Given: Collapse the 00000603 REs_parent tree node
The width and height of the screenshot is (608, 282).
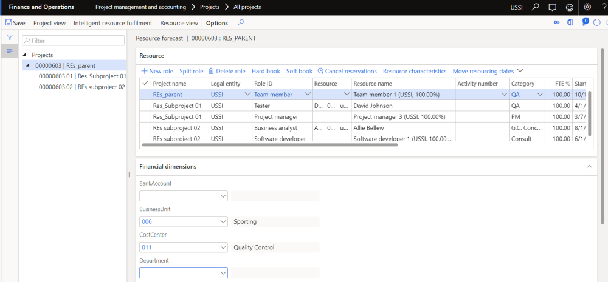Looking at the screenshot, I should [x=27, y=65].
